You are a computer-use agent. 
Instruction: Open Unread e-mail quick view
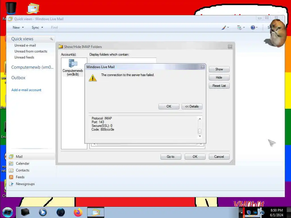pyautogui.click(x=25, y=45)
